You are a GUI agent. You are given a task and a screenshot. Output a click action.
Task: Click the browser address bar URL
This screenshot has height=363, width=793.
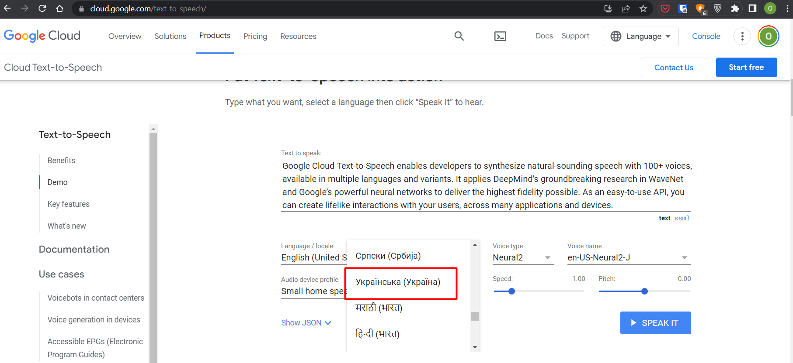(148, 9)
